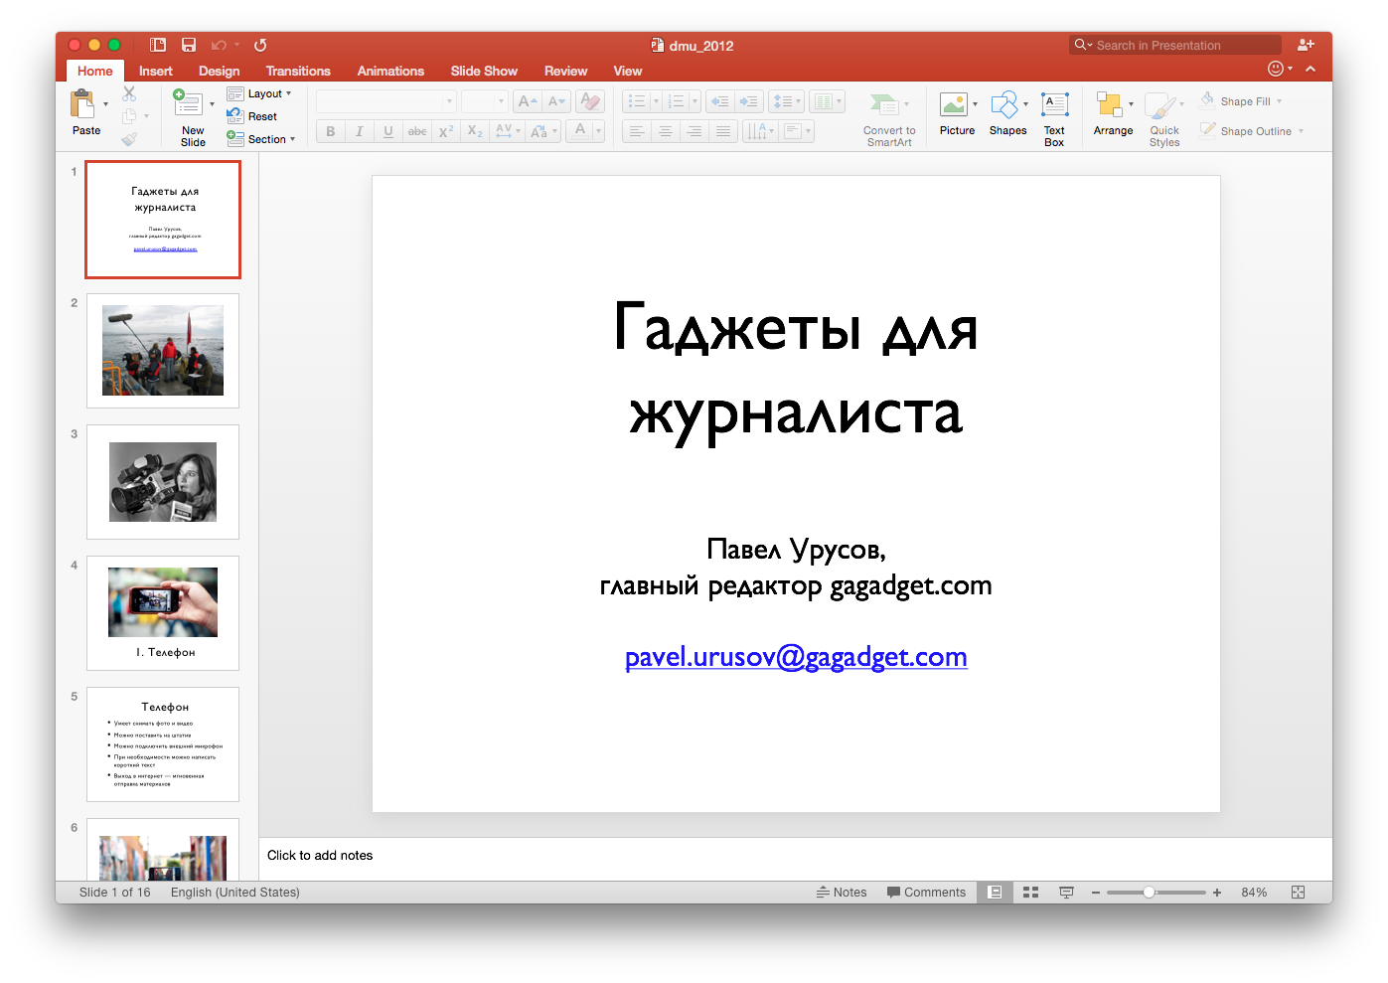Toggle Bold formatting

point(331,131)
